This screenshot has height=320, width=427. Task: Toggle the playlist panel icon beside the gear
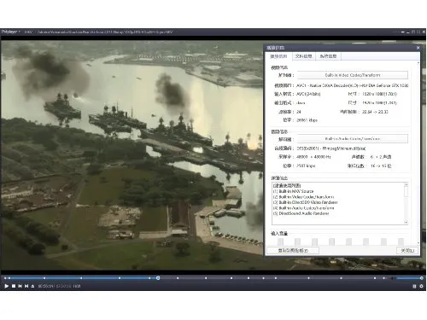pyautogui.click(x=414, y=286)
